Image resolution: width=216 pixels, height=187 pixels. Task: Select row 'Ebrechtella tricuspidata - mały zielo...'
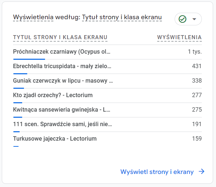(107, 66)
